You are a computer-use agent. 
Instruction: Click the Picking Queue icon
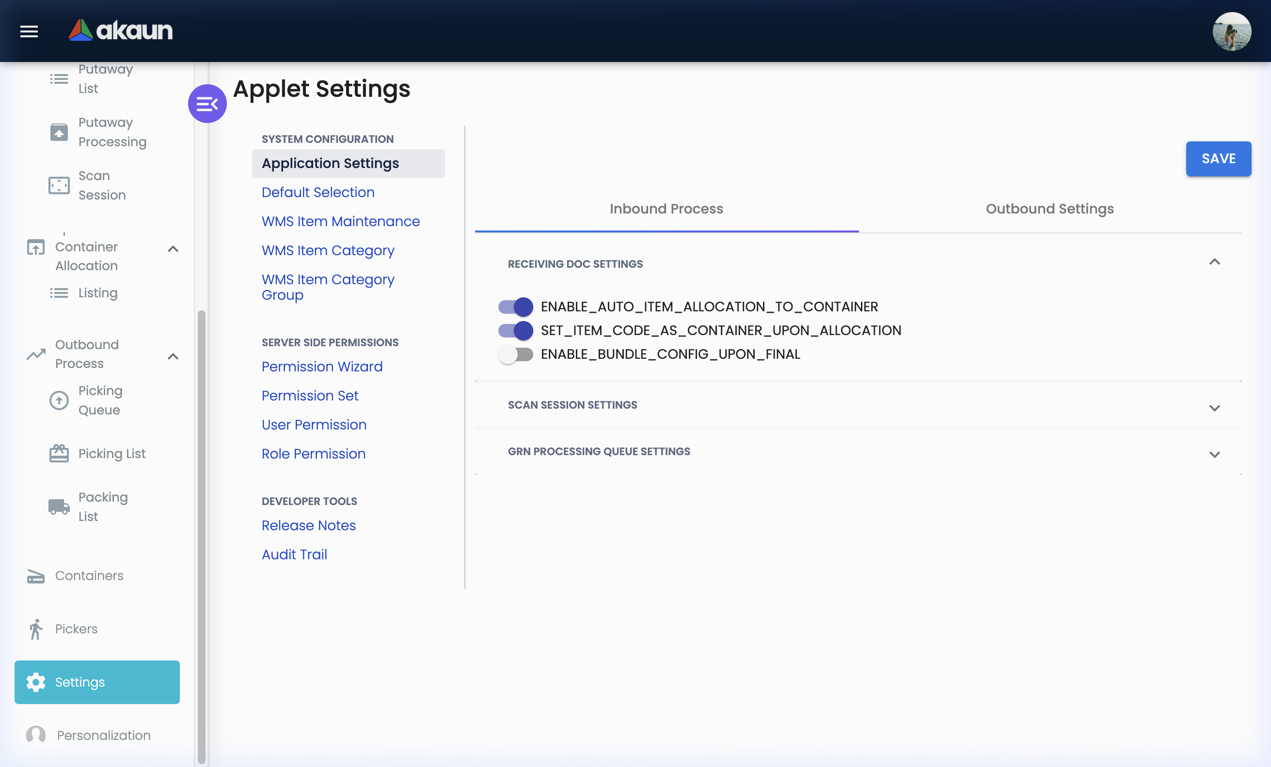(x=59, y=400)
